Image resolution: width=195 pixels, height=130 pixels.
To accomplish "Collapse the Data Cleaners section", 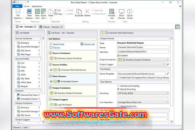I will tap(50, 76).
